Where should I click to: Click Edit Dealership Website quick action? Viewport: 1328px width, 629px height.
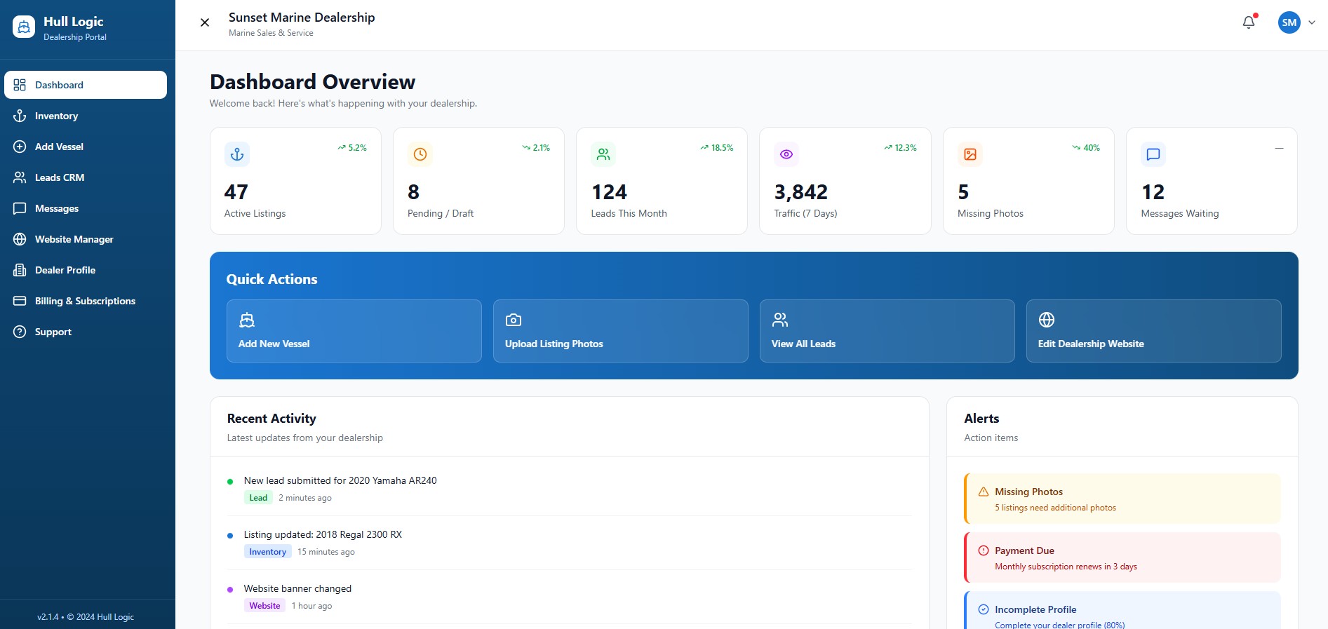pyautogui.click(x=1153, y=331)
